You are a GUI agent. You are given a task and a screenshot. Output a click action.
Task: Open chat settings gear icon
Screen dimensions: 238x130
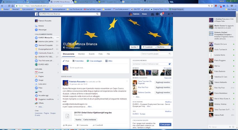pos(230,127)
